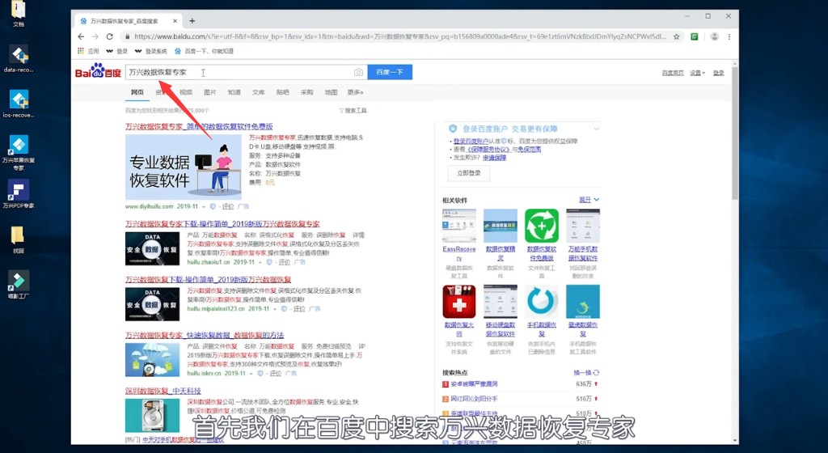The width and height of the screenshot is (828, 453).
Task: Select the 视频 tab
Action: [186, 92]
